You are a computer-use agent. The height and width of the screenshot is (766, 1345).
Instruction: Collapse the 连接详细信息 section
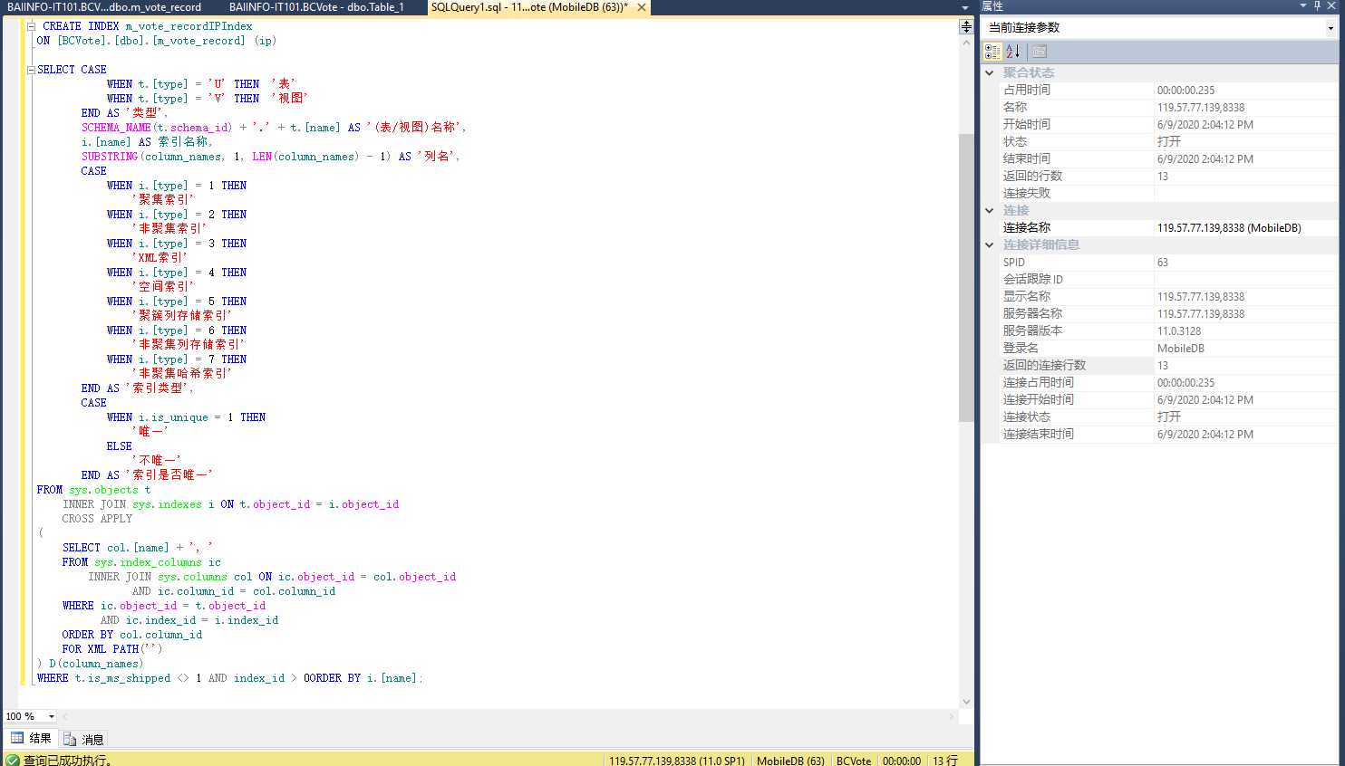click(990, 244)
